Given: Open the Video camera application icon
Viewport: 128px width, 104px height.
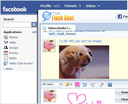Looking at the screenshot, I should pyautogui.click(x=6, y=42).
